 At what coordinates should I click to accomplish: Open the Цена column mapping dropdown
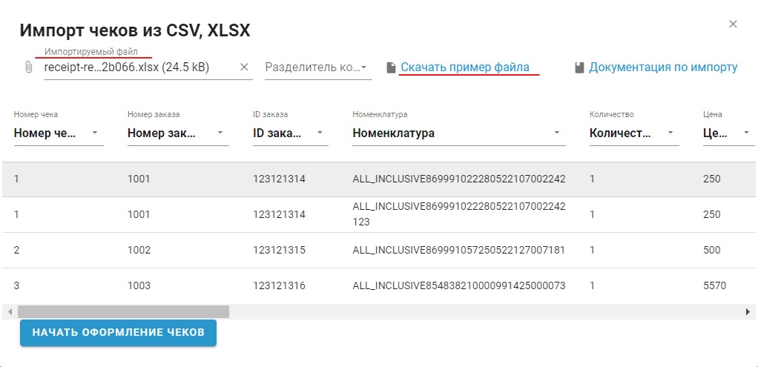(x=729, y=133)
